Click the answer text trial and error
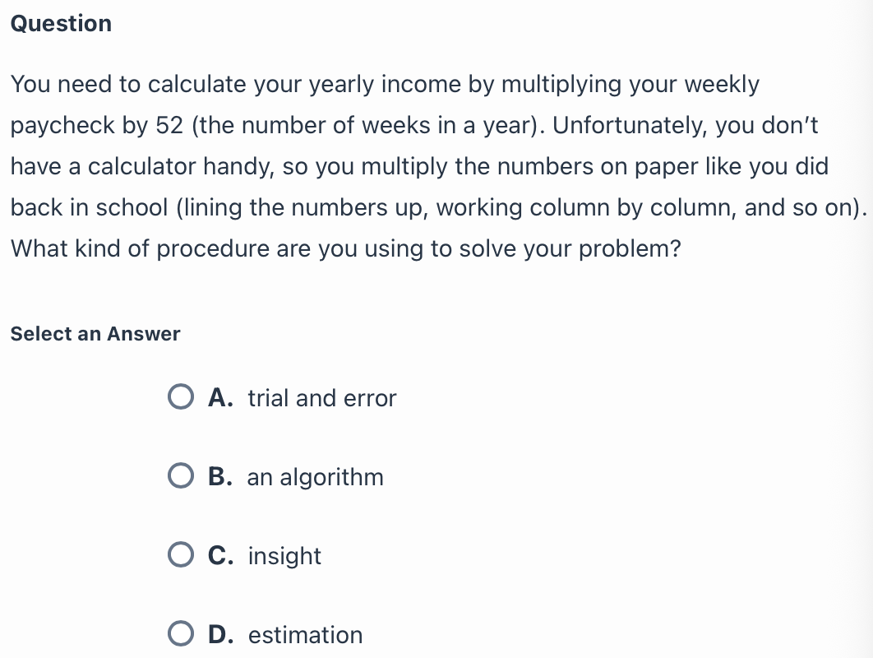This screenshot has height=658, width=873. [x=321, y=398]
